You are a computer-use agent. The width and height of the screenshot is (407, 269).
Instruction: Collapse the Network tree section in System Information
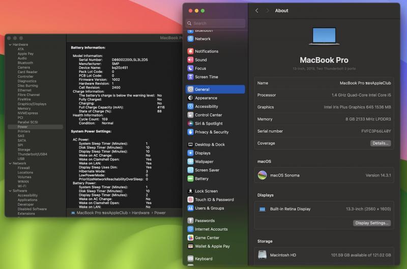(10, 163)
